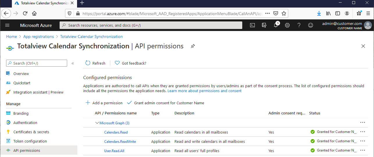Open a new browser tab
Viewport: 374px width, 157px height.
82,3
